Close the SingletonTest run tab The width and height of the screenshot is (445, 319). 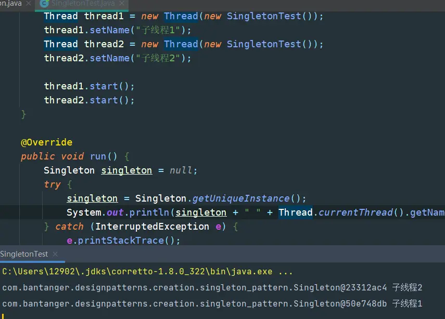pos(55,254)
